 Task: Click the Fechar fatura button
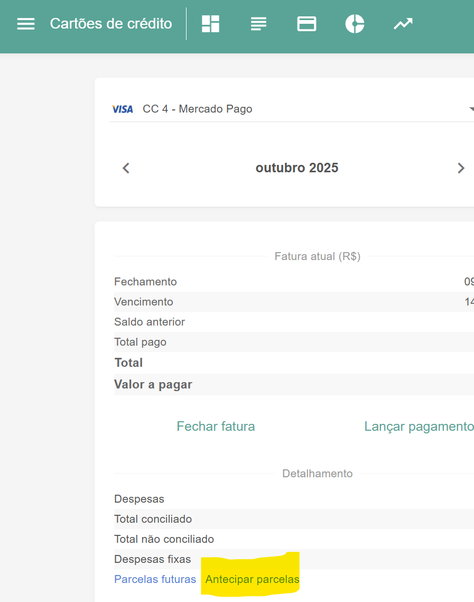(216, 426)
